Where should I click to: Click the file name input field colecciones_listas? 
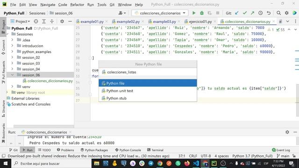click(x=148, y=72)
